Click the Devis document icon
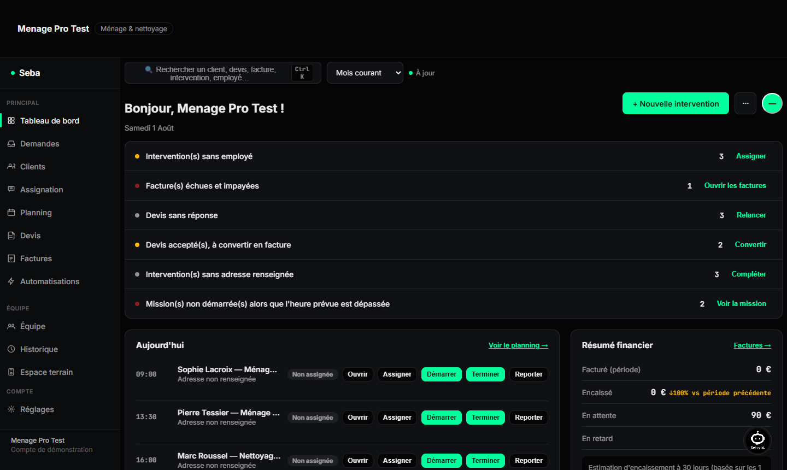Viewport: 787px width, 470px height. pos(11,236)
